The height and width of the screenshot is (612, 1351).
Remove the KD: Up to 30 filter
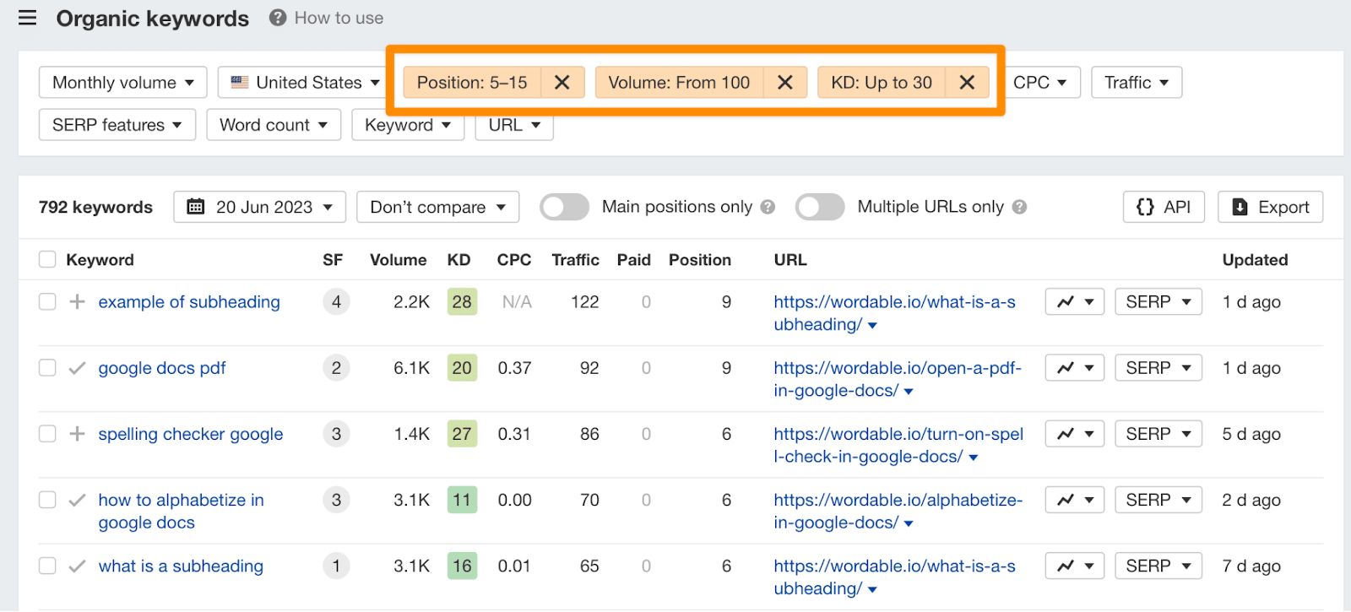pyautogui.click(x=968, y=83)
